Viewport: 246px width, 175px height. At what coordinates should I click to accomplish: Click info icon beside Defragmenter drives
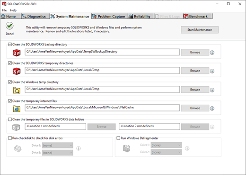[187, 148]
